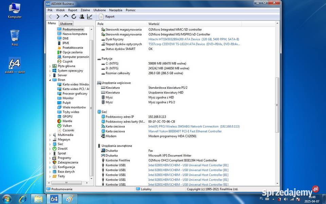Screen dimensions: 326x204
Task: Click the Wartość column header
Action: tap(154, 24)
